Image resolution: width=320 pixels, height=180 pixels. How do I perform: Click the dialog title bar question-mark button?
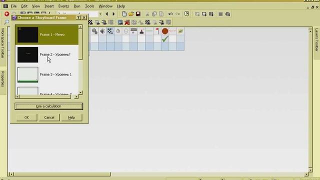(x=78, y=17)
